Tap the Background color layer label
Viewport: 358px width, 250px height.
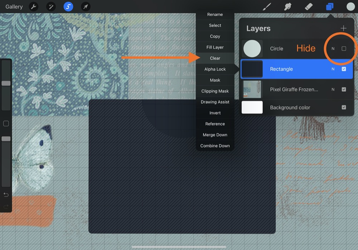click(x=290, y=107)
